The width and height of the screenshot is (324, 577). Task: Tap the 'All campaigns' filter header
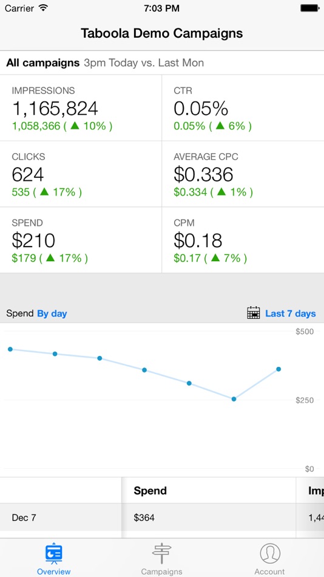(x=42, y=63)
